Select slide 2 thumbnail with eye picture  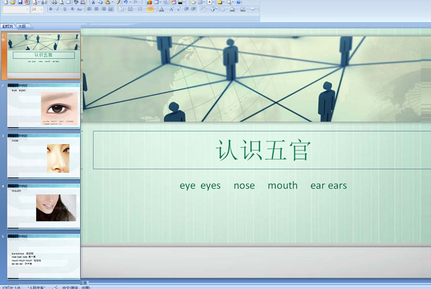coord(44,106)
